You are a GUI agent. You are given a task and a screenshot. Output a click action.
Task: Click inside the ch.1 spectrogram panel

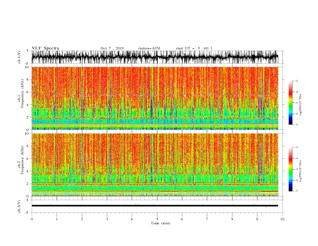155,98
